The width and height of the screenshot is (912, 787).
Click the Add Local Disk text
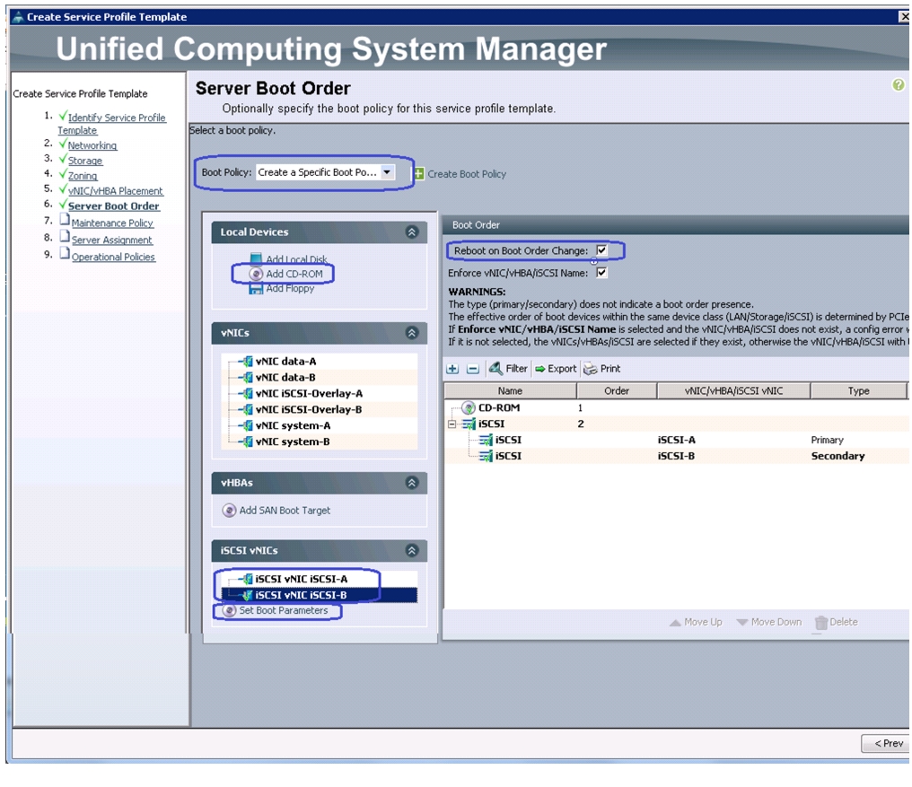tap(296, 258)
